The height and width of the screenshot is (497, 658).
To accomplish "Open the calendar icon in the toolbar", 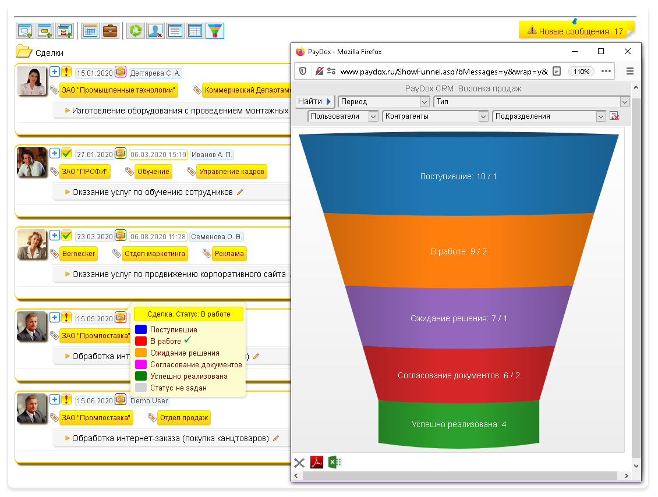I will 90,31.
